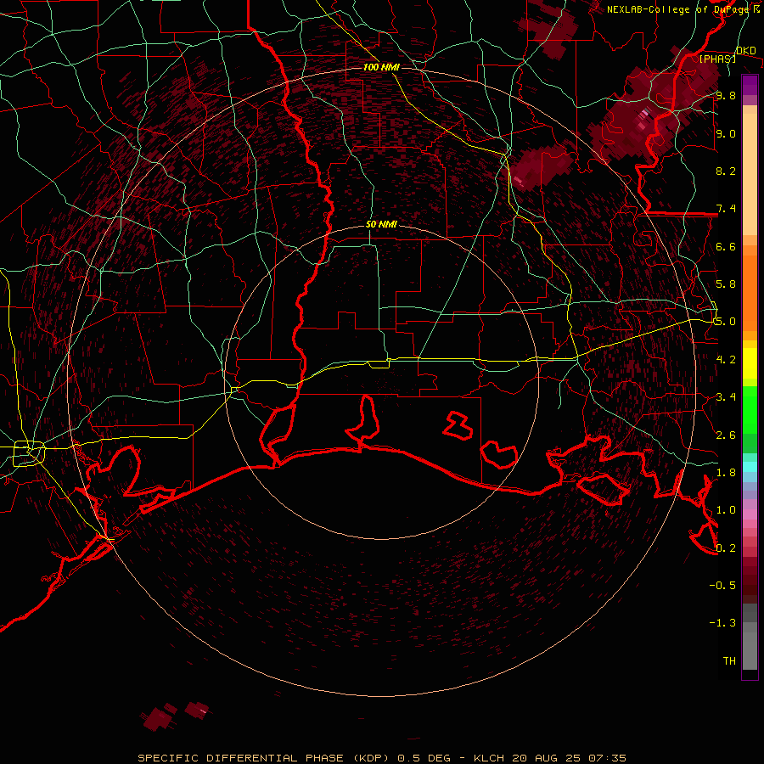Click the "[PHAS]" unit label
Image resolution: width=764 pixels, height=764 pixels.
717,59
